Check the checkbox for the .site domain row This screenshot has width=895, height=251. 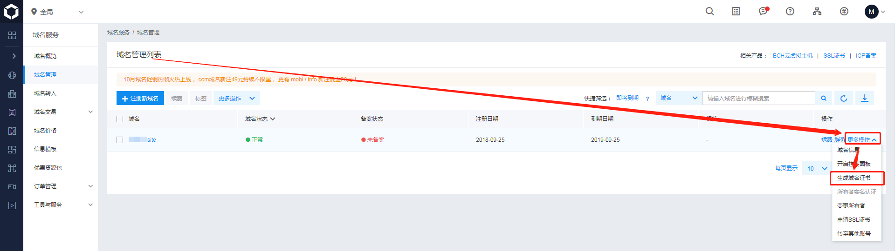click(x=120, y=140)
